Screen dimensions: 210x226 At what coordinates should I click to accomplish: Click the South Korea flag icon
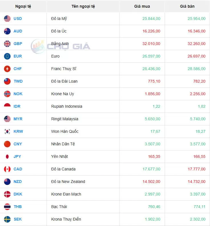(7, 132)
